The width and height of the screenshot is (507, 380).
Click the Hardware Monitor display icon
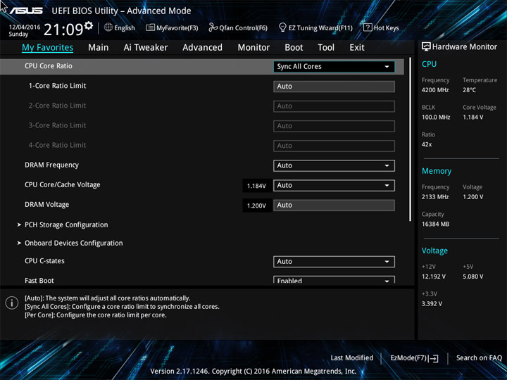(x=426, y=46)
